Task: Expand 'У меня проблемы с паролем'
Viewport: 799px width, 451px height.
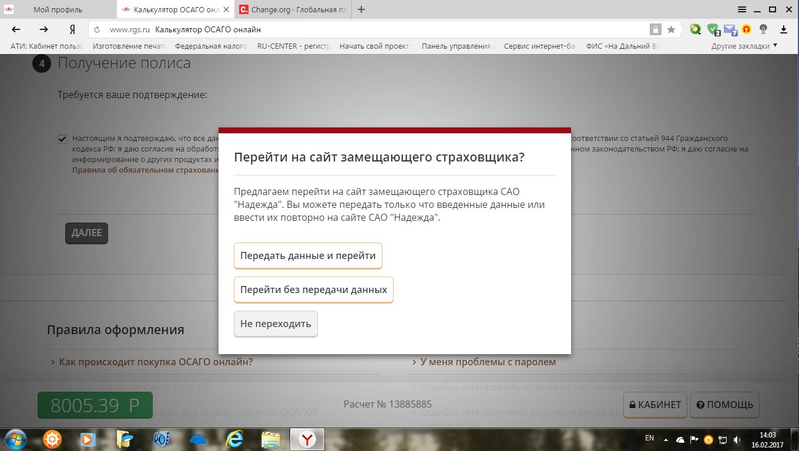Action: (x=488, y=362)
